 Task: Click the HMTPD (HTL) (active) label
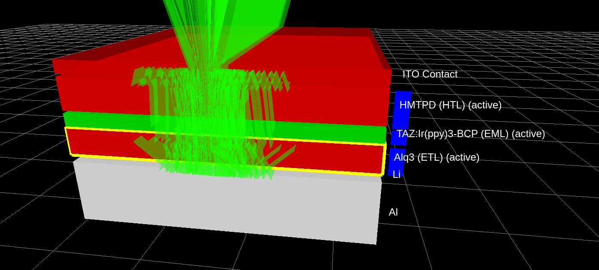(x=450, y=104)
